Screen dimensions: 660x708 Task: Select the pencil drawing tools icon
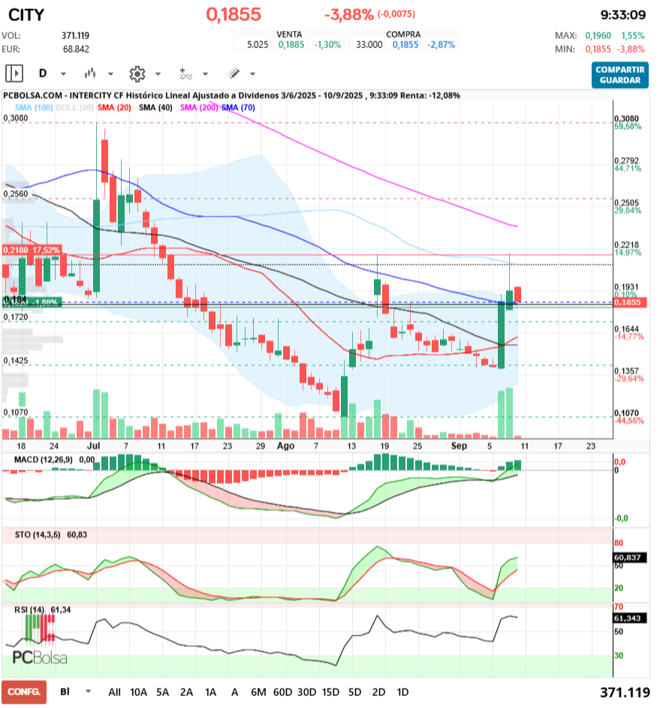(x=234, y=73)
